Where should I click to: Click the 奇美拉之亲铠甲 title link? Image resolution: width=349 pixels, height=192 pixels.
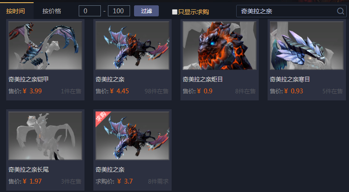(28, 79)
